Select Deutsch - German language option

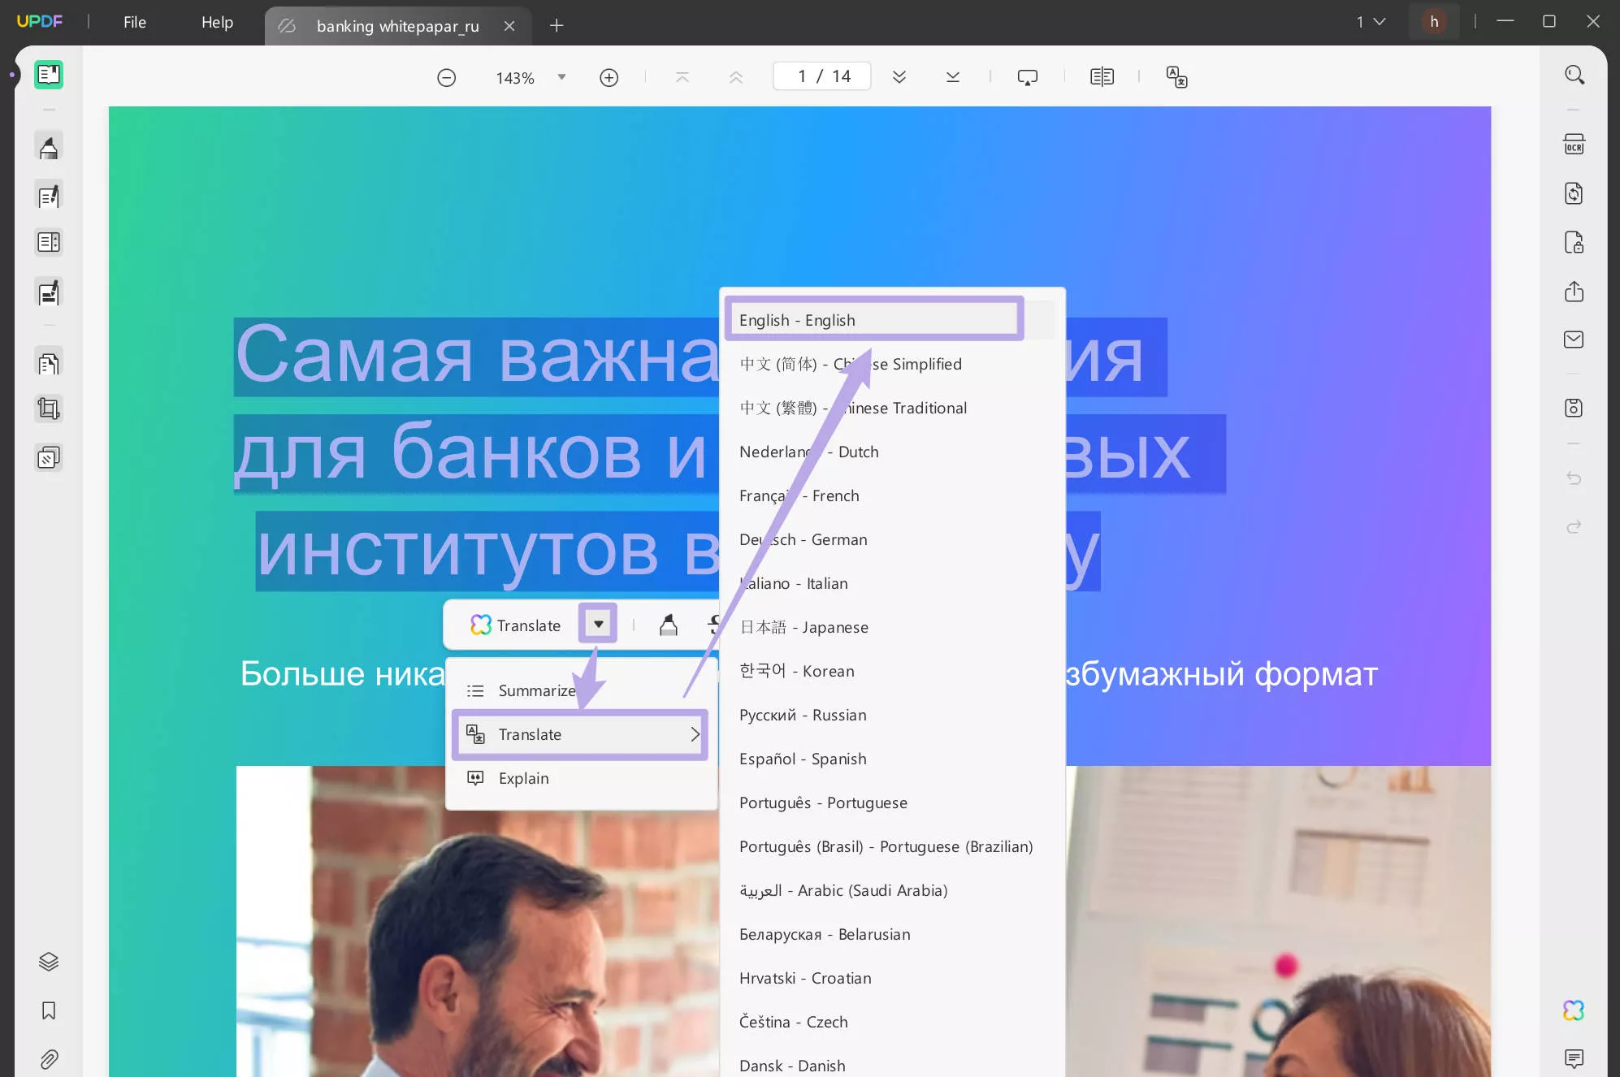click(x=803, y=539)
